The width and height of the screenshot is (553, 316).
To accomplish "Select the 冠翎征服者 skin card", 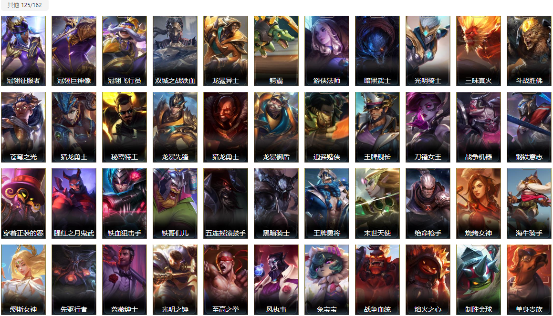I will (23, 51).
